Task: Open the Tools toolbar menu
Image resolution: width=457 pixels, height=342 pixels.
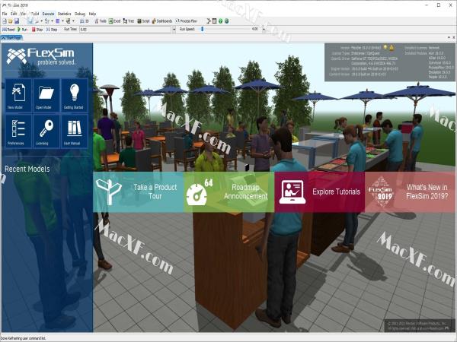Action: point(101,21)
